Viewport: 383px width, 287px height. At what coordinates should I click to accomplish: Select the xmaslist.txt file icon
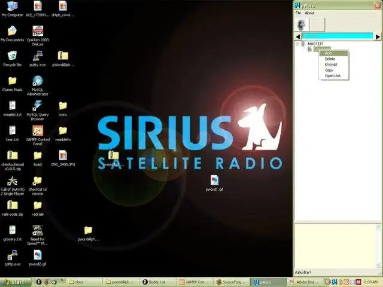[x=12, y=108]
